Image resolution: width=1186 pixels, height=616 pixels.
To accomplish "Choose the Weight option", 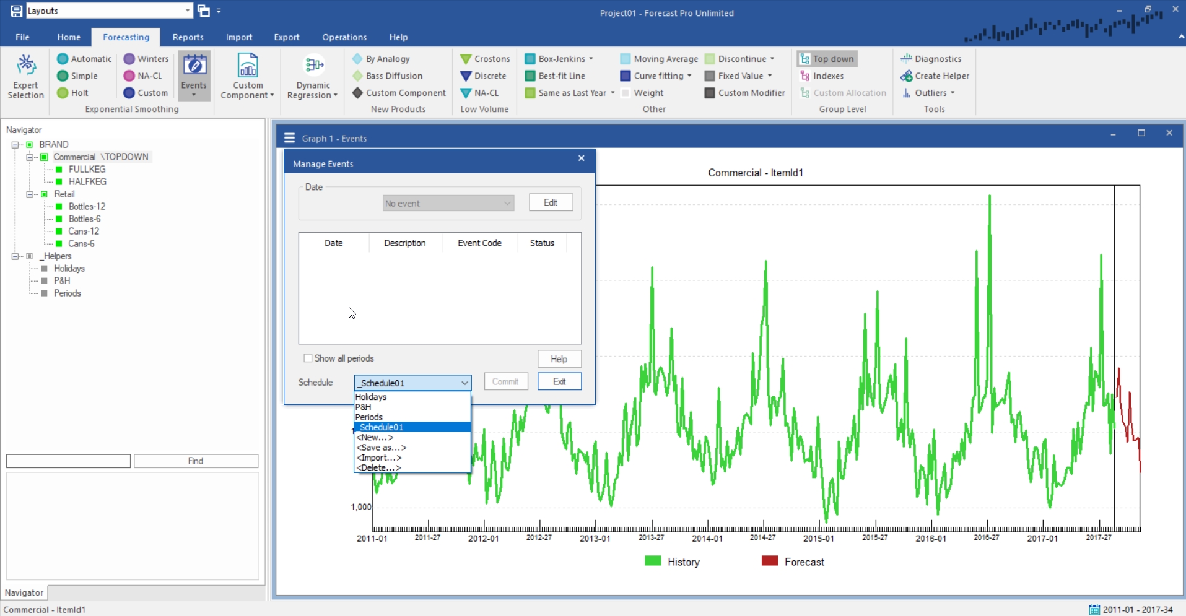I will point(642,93).
